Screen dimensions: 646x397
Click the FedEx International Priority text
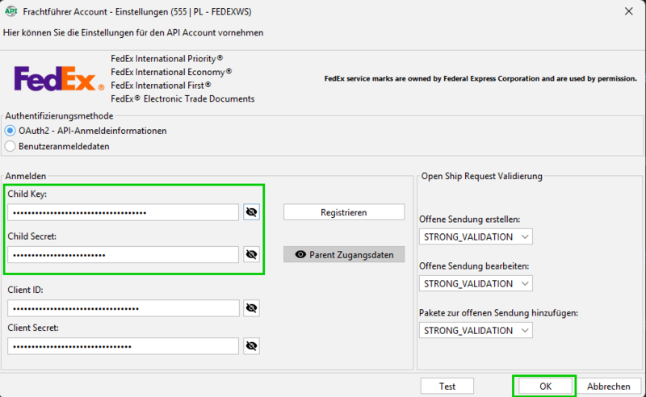pyautogui.click(x=167, y=58)
